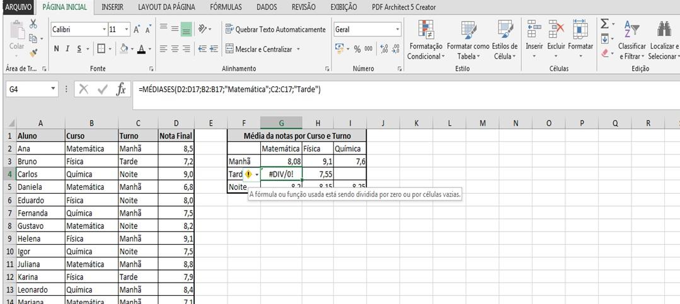Toggle underline S formatting
Image resolution: width=680 pixels, height=304 pixels.
tap(79, 49)
